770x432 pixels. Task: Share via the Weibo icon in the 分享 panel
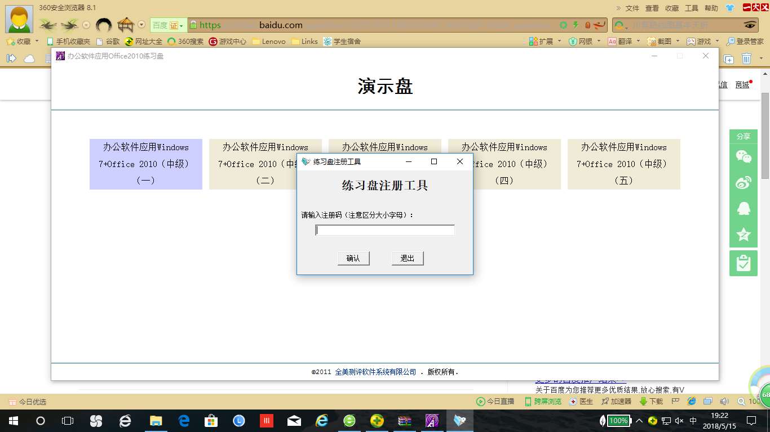pyautogui.click(x=744, y=182)
